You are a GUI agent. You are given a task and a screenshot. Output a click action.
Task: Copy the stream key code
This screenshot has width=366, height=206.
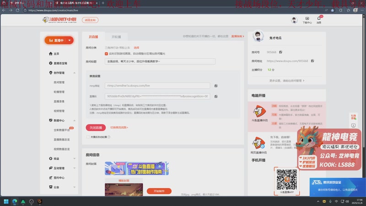click(x=216, y=96)
